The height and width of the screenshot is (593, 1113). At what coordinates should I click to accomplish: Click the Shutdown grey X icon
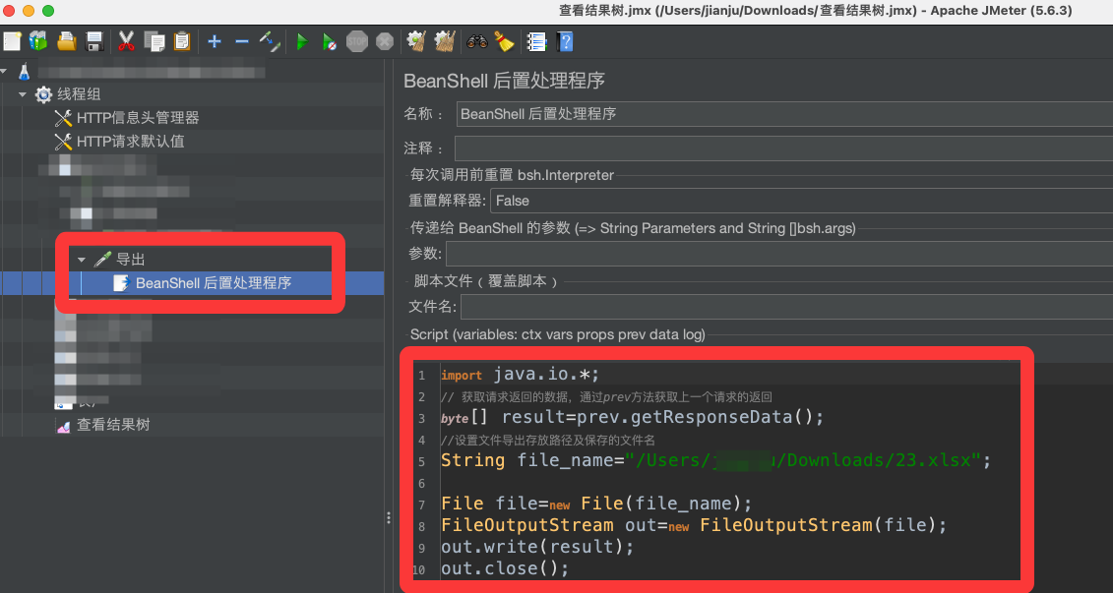coord(385,42)
